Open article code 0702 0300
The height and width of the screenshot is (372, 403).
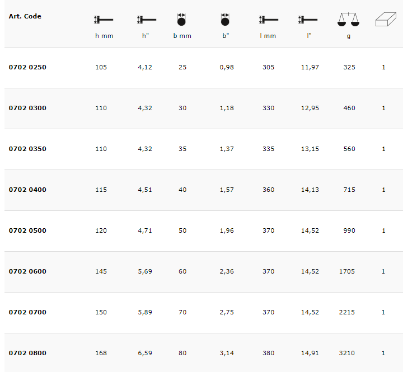pos(28,108)
